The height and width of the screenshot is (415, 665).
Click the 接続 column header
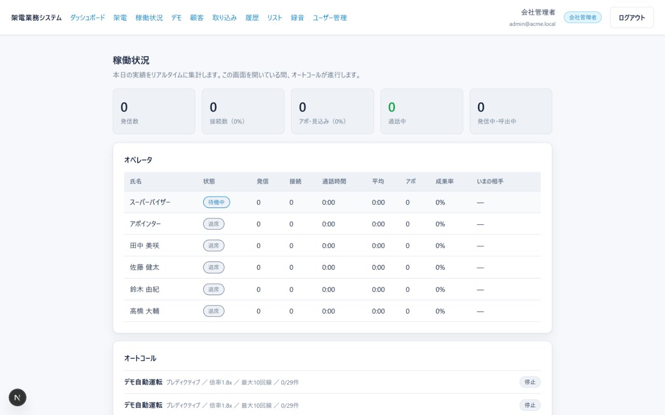coord(295,182)
